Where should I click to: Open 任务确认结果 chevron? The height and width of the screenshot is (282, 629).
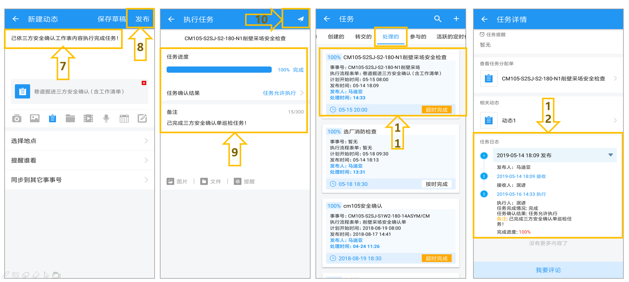point(302,93)
